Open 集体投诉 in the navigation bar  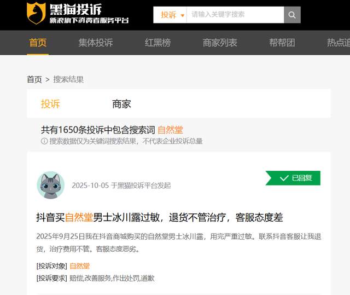[x=95, y=43]
